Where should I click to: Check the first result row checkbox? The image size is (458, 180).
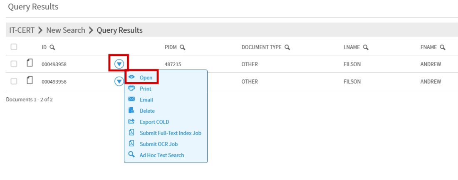[14, 64]
